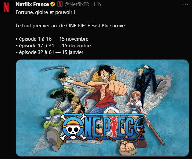
Task: Open the One Piece promotional image
Action: tap(102, 108)
